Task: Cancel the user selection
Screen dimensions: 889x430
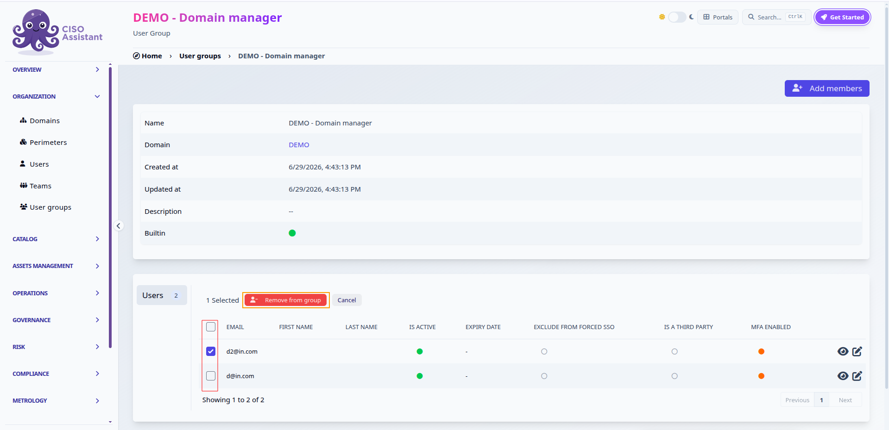Action: [x=347, y=300]
